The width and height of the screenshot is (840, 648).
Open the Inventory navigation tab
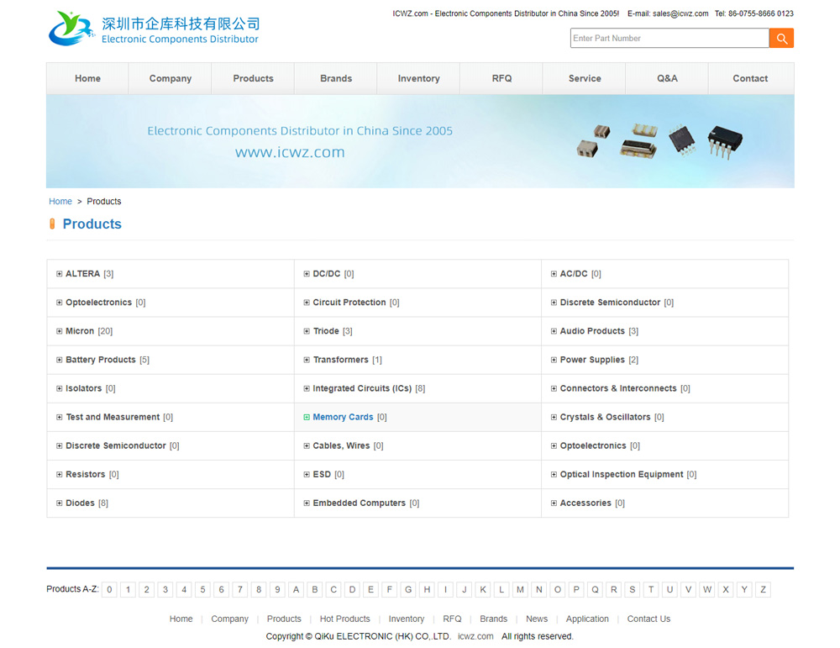click(418, 78)
